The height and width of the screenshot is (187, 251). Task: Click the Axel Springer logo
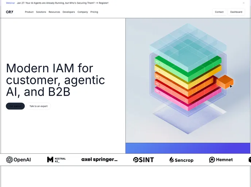[x=99, y=160]
